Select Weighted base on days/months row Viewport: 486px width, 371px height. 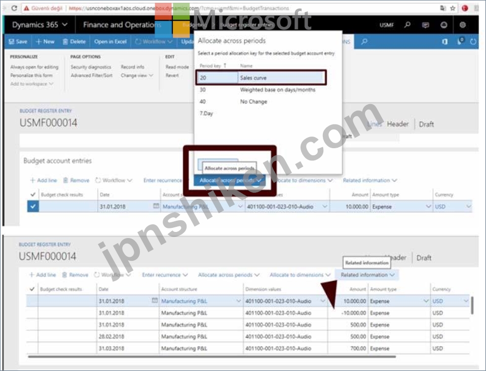coord(260,90)
